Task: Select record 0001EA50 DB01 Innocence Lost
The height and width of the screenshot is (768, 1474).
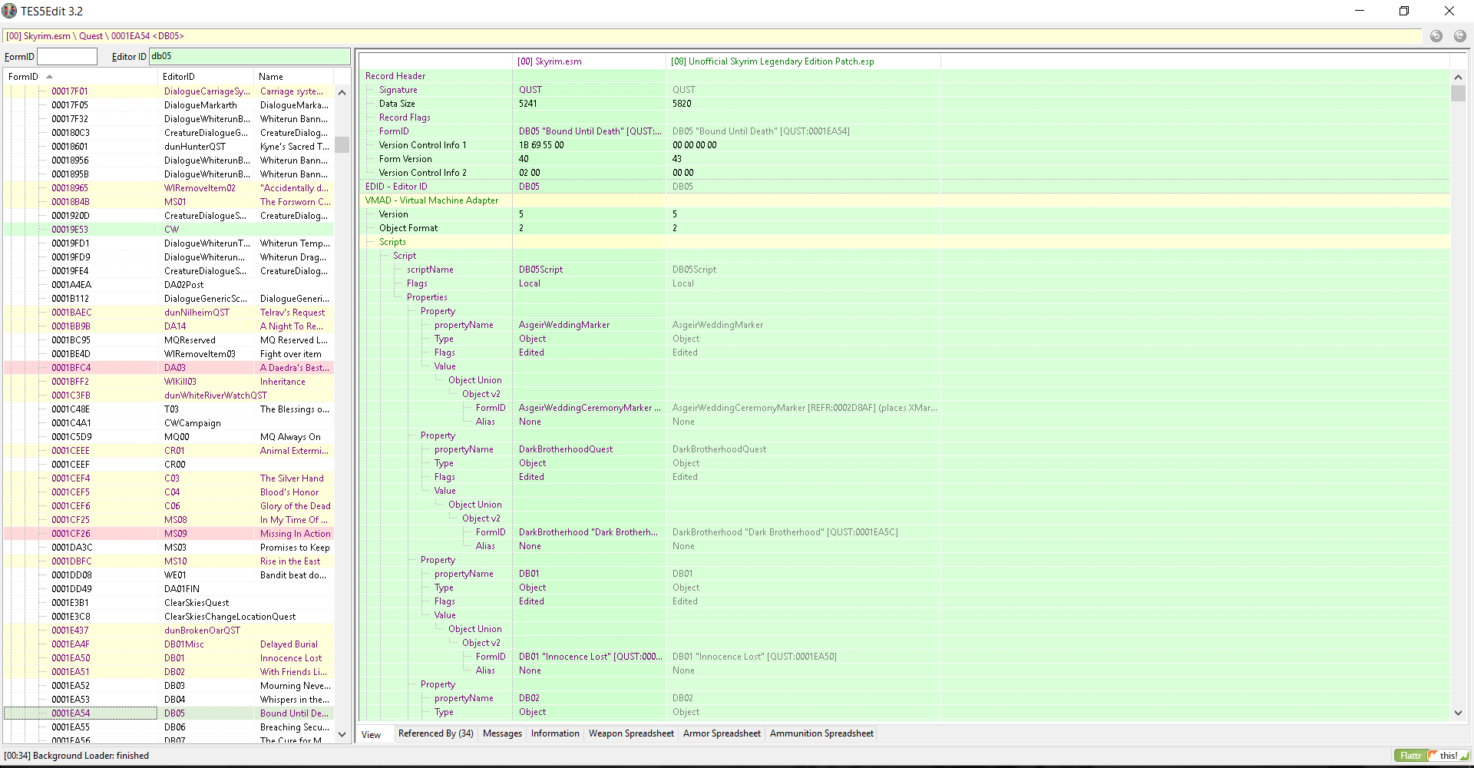Action: click(169, 658)
